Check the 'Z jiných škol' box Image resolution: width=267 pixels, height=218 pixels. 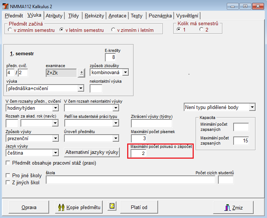[8, 182]
